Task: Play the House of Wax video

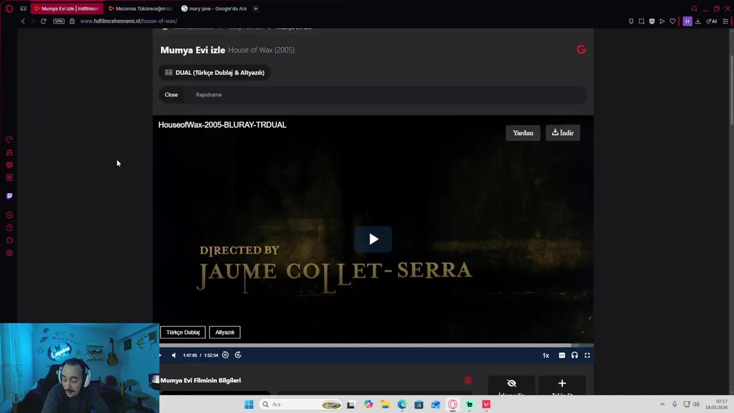Action: pos(373,239)
